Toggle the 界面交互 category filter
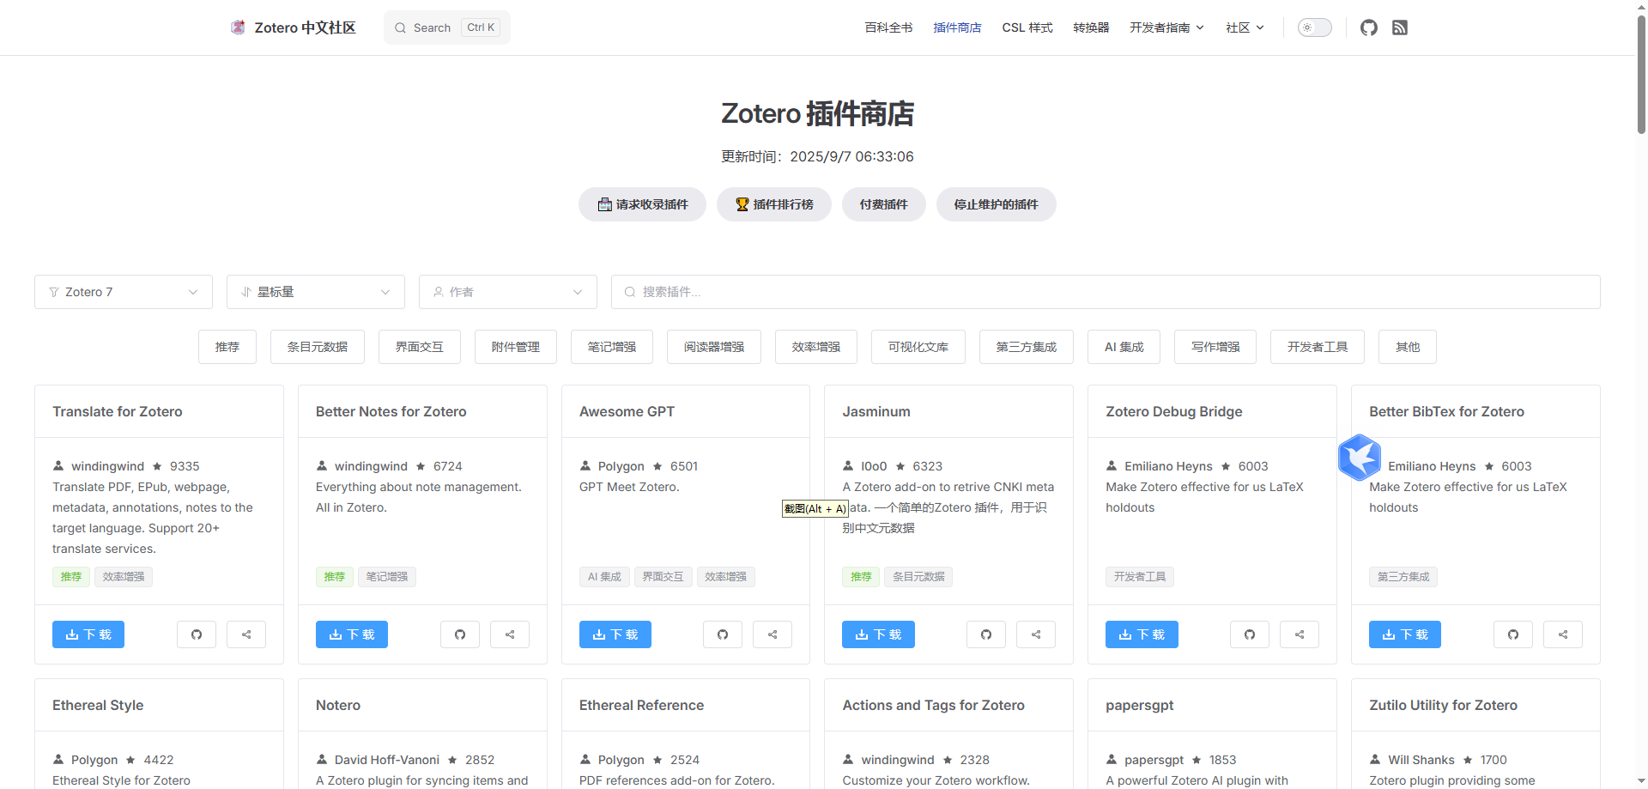 (420, 347)
